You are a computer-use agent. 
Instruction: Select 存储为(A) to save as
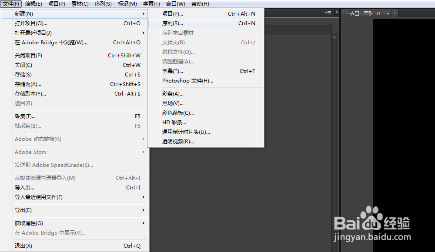pos(28,84)
